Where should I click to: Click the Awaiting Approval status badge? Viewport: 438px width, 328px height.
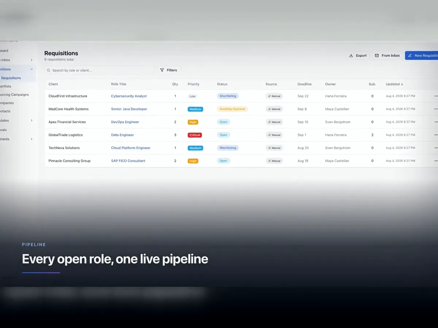[232, 109]
